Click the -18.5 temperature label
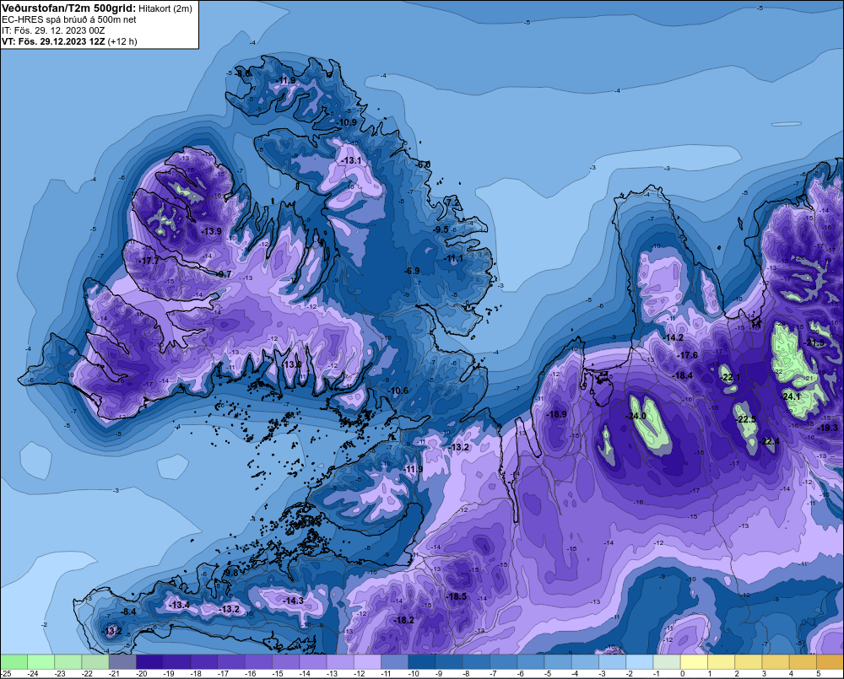This screenshot has height=679, width=844. pyautogui.click(x=457, y=596)
